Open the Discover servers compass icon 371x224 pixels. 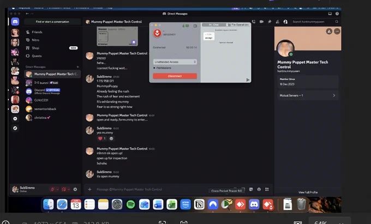point(15,128)
